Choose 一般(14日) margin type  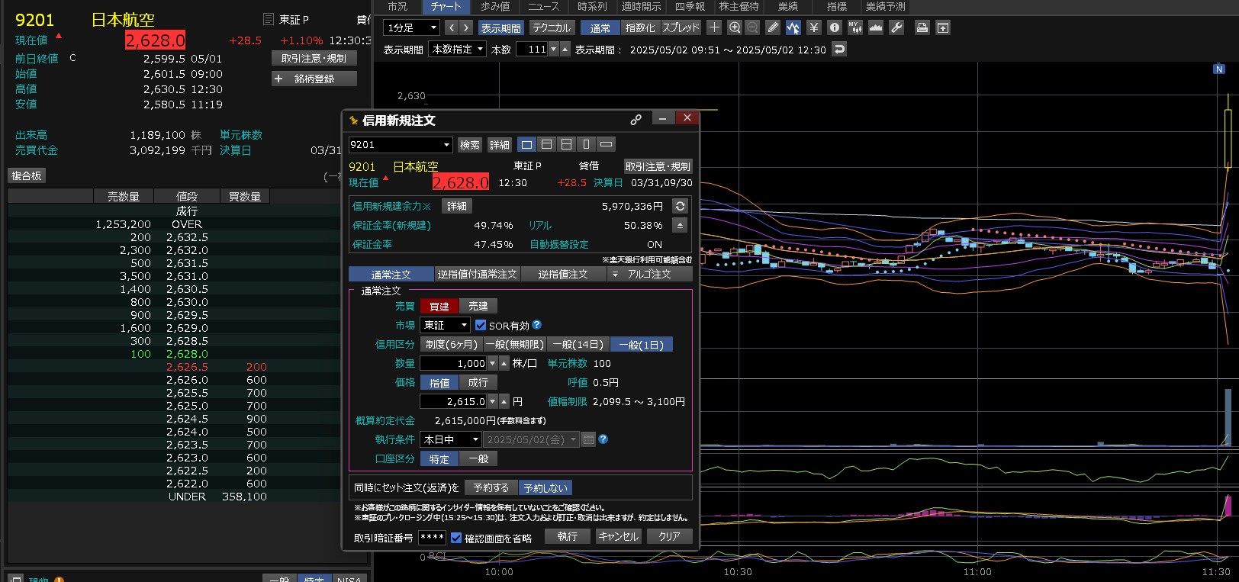coord(578,344)
